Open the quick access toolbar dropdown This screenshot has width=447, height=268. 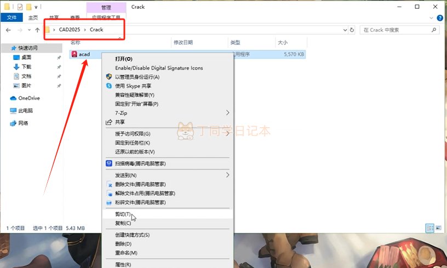point(36,7)
